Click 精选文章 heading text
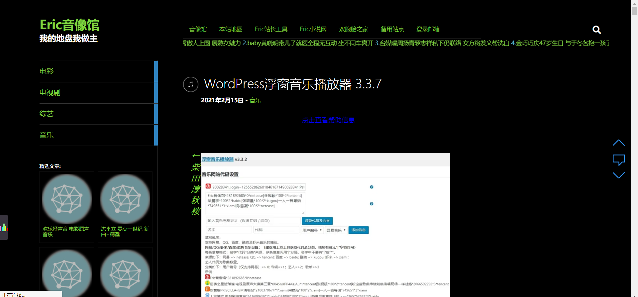Image resolution: width=638 pixels, height=297 pixels. [x=50, y=166]
